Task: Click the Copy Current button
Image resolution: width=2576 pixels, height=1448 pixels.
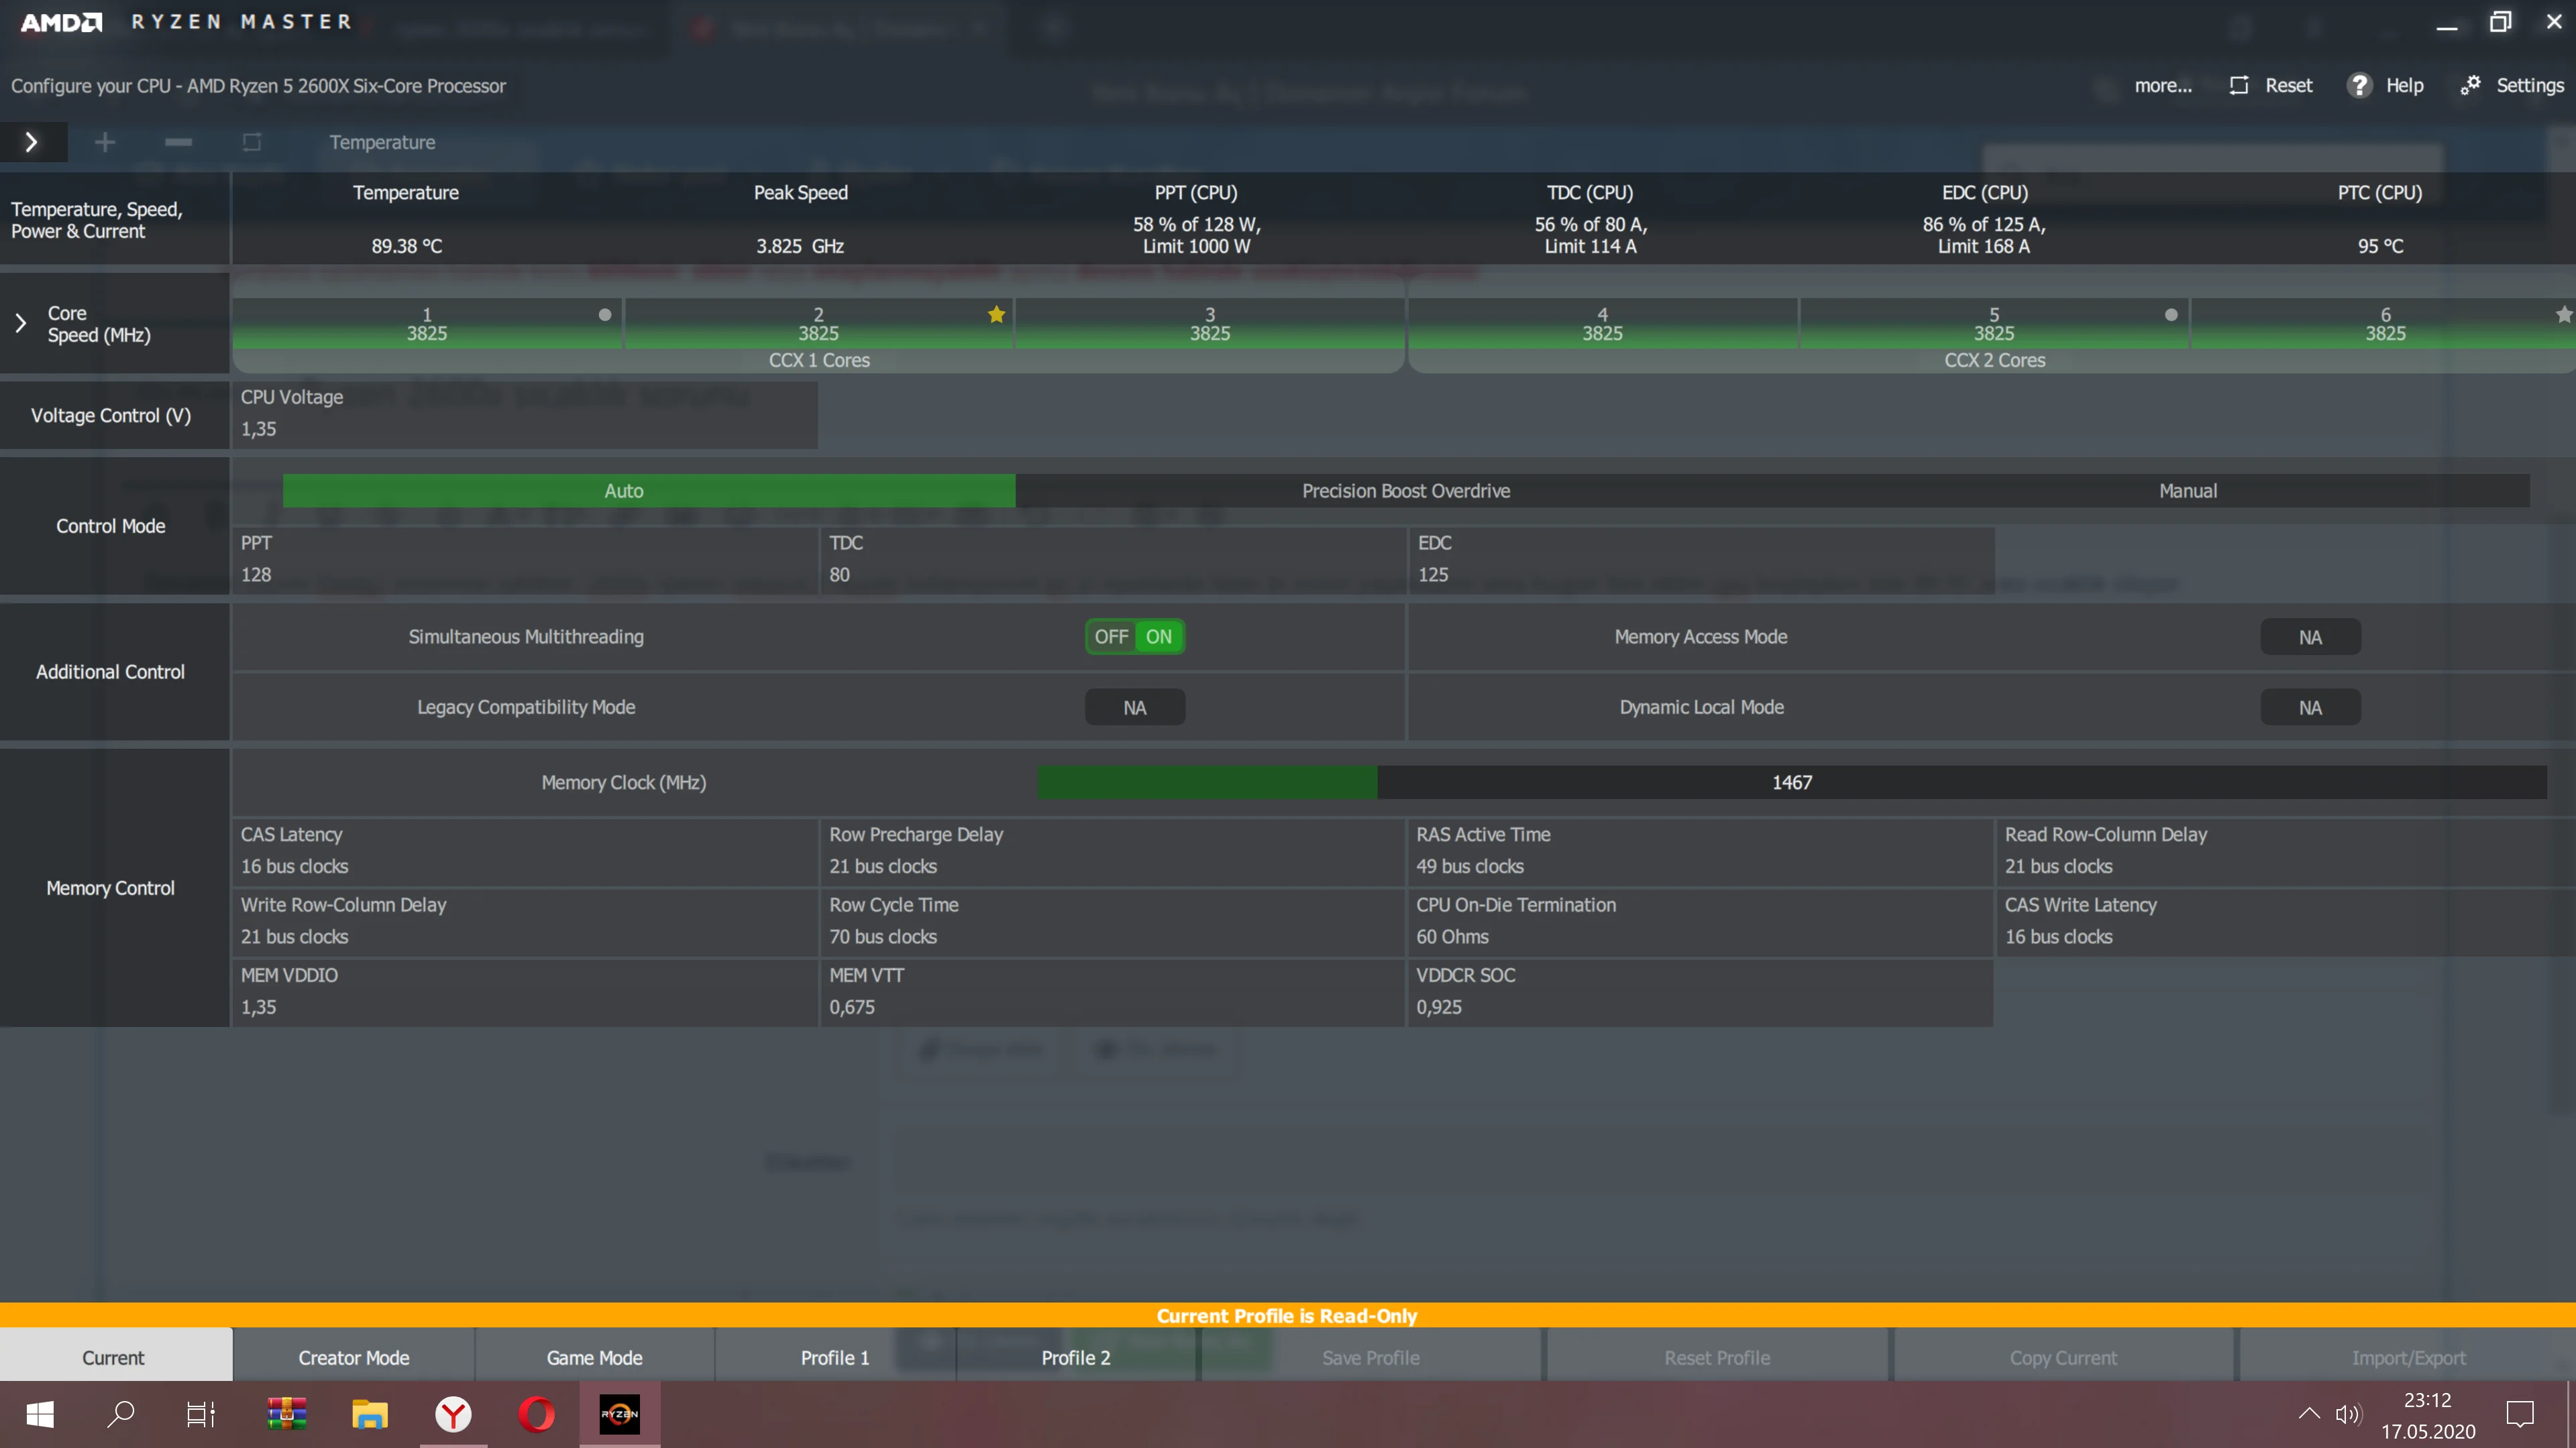Action: (x=2062, y=1357)
